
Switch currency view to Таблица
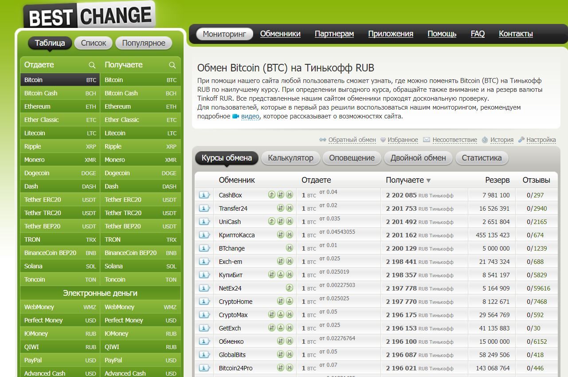(x=50, y=43)
